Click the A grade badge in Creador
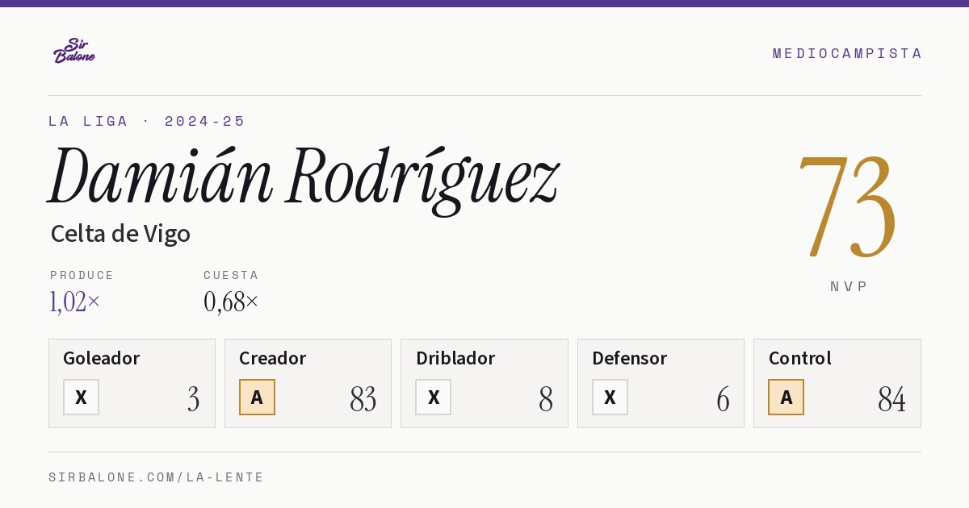This screenshot has width=969, height=508. [257, 397]
